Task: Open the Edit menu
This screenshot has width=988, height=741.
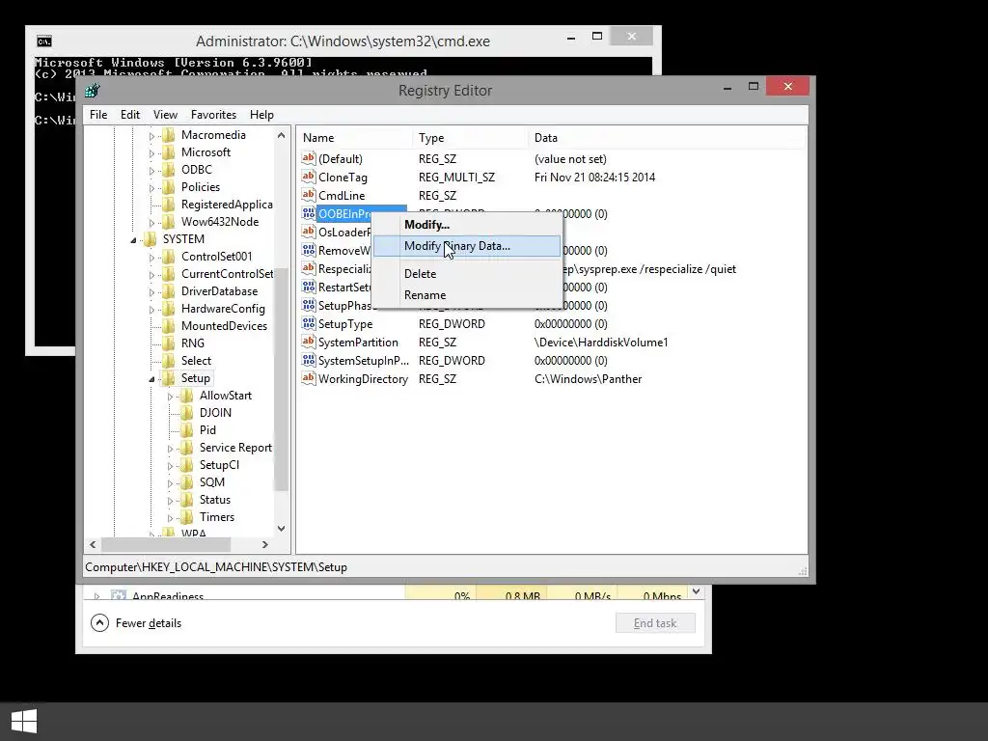Action: pos(130,115)
